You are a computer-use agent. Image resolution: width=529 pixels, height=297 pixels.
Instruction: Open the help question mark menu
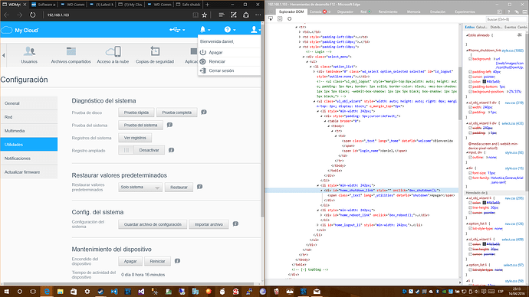[229, 30]
